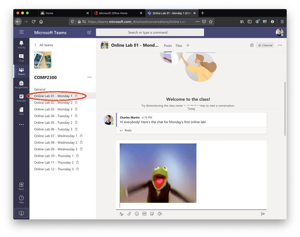Image resolution: width=300 pixels, height=237 pixels.
Task: Switch to the Posts tab
Action: tap(168, 46)
